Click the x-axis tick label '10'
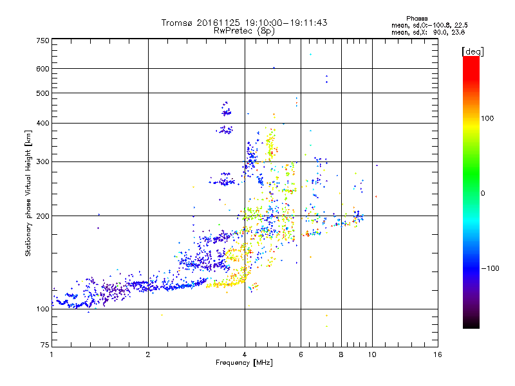This screenshot has width=515, height=386. 372,354
